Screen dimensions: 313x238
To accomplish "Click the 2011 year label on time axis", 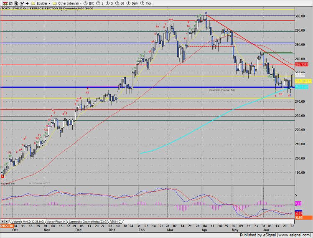I will [112, 230].
